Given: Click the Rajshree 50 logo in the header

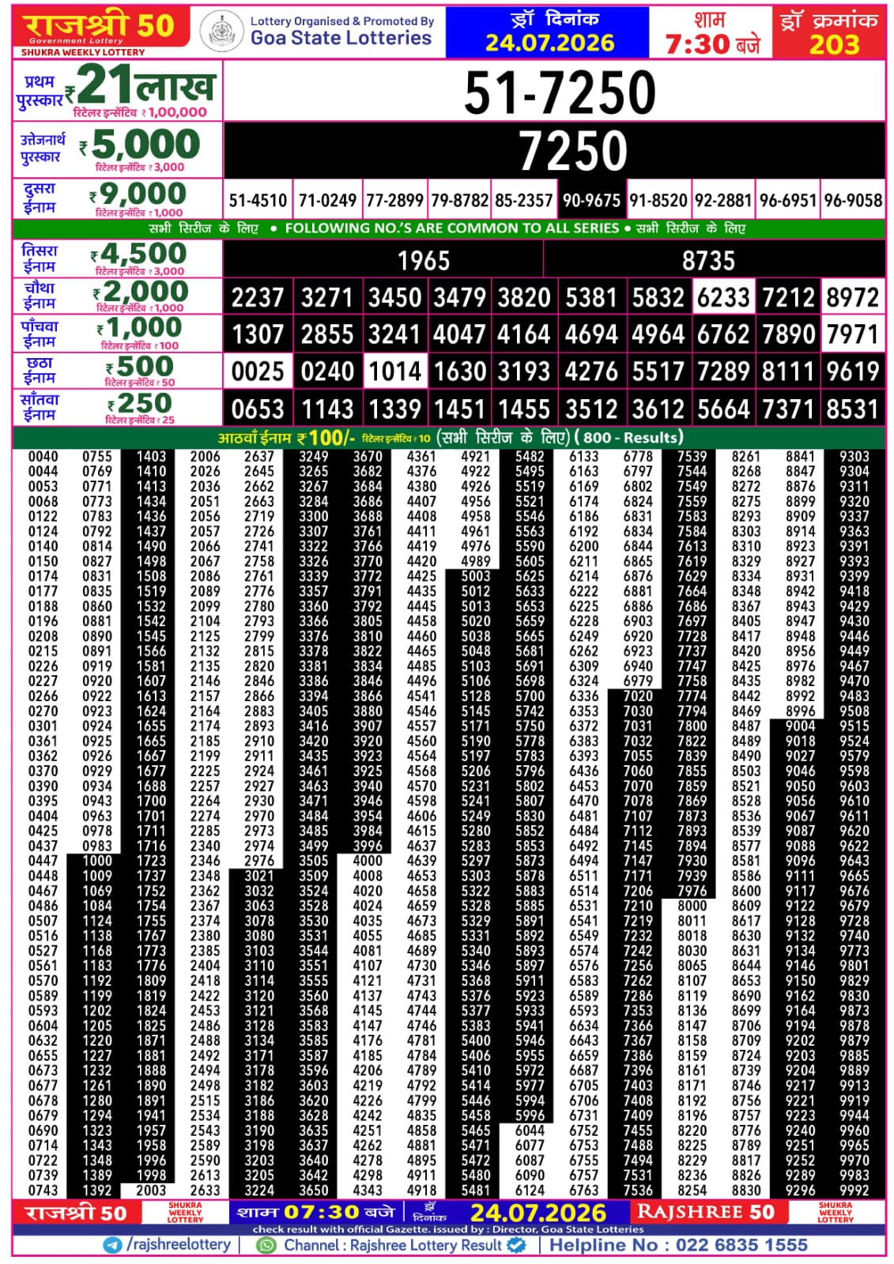Looking at the screenshot, I should pyautogui.click(x=100, y=28).
